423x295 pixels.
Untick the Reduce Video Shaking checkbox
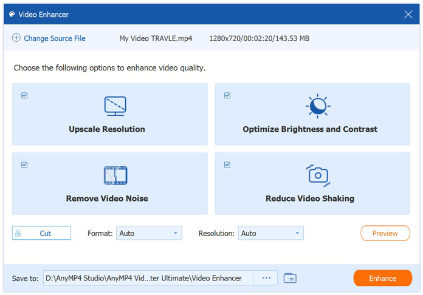point(227,164)
